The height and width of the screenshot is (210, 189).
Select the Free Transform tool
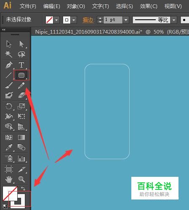[x=21, y=116]
